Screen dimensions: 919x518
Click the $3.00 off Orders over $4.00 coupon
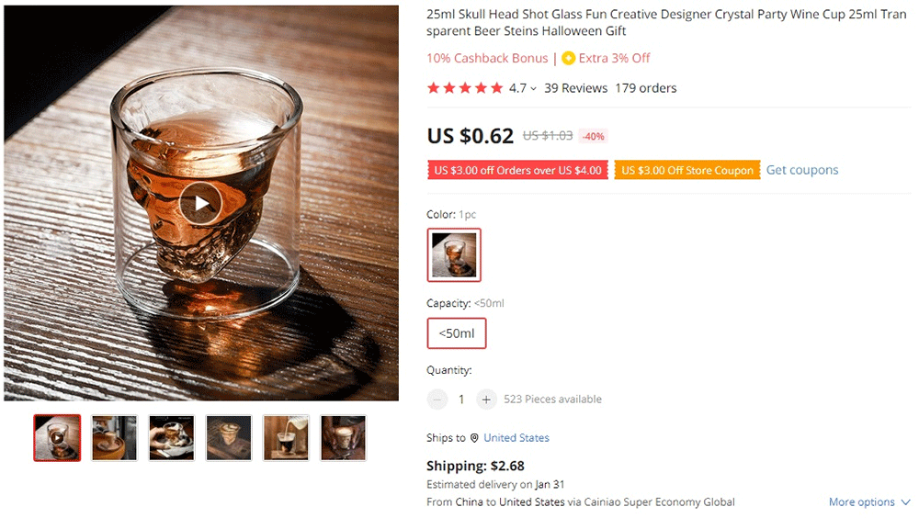517,170
